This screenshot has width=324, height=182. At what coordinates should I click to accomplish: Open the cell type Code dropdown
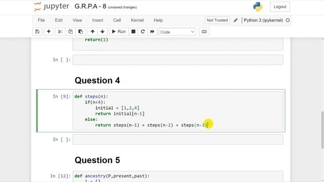pyautogui.click(x=177, y=32)
